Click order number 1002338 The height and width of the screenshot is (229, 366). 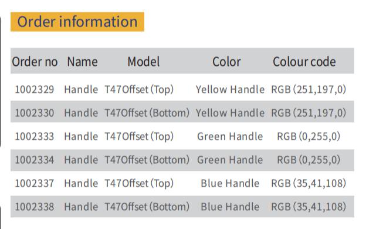[35, 207]
